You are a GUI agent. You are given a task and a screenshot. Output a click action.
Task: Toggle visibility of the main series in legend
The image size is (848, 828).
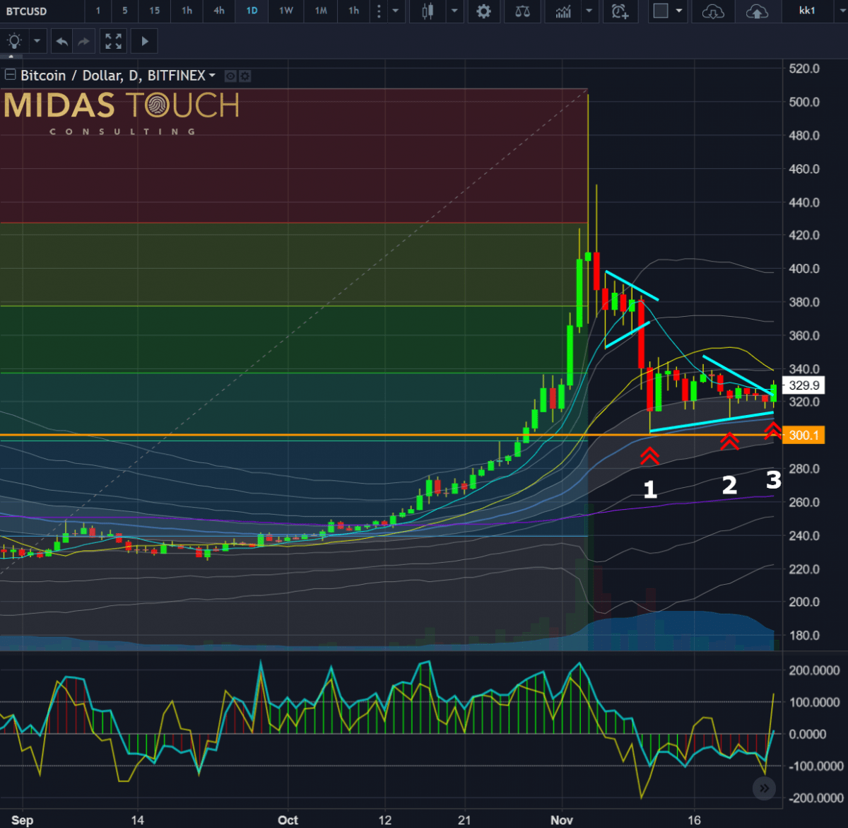coord(230,76)
